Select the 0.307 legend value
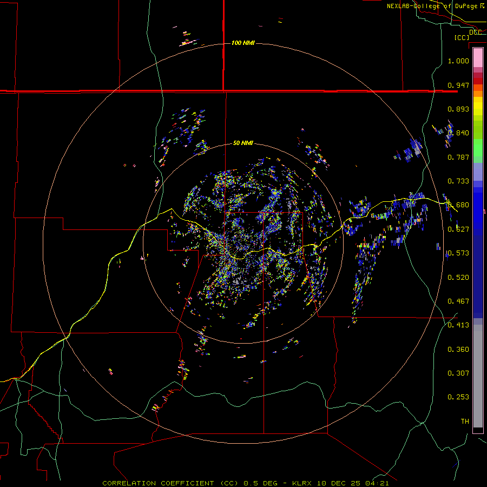 (458, 373)
